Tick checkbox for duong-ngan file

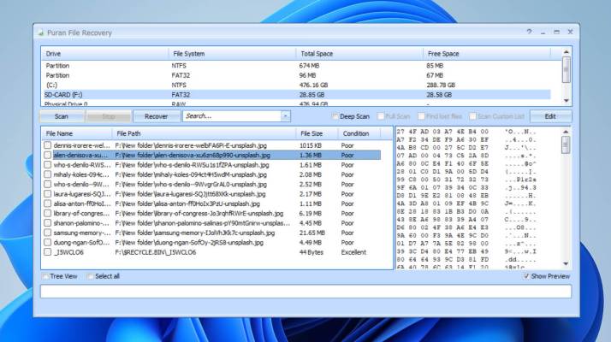(x=48, y=242)
